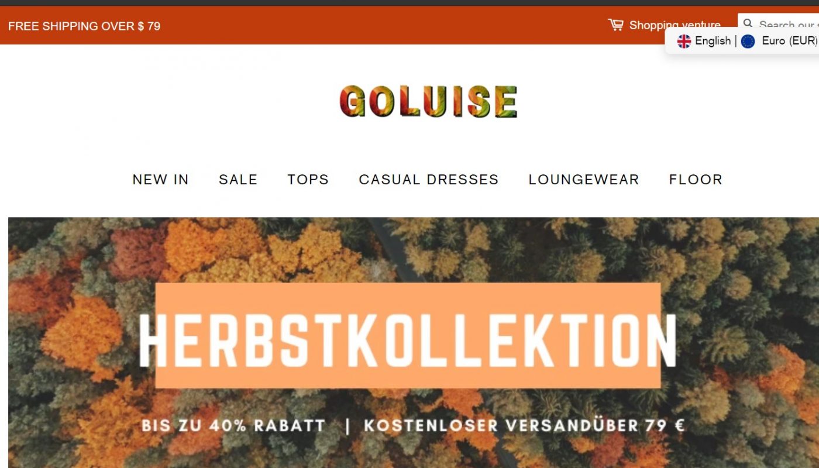
Task: Click the FREE SHIPPING OVER $ 79 notice
Action: pyautogui.click(x=84, y=26)
